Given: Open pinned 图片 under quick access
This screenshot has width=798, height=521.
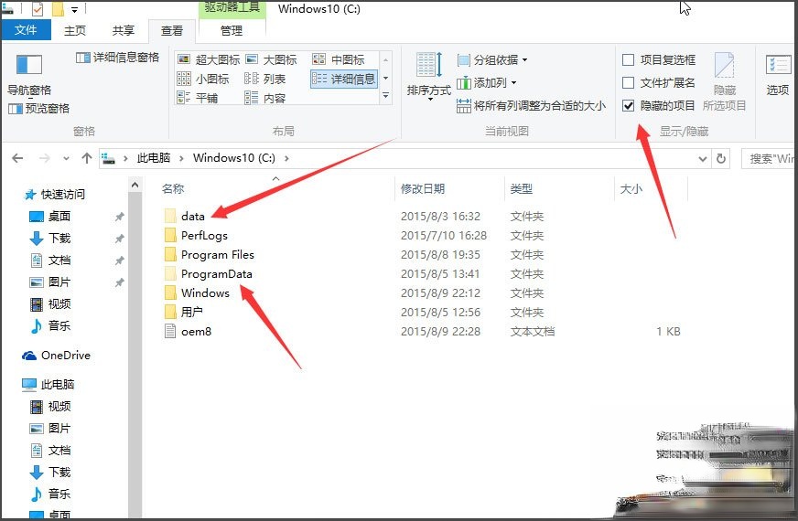Looking at the screenshot, I should 59,282.
